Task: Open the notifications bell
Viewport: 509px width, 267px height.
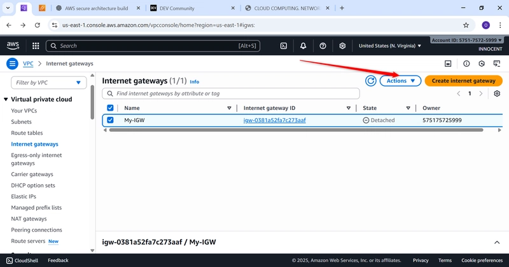Action: 303,46
